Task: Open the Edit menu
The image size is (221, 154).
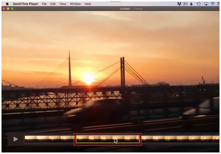Action: tap(53, 4)
